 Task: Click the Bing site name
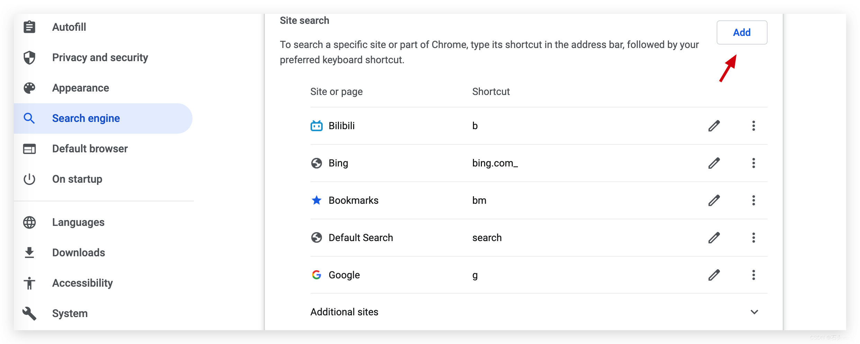point(338,163)
